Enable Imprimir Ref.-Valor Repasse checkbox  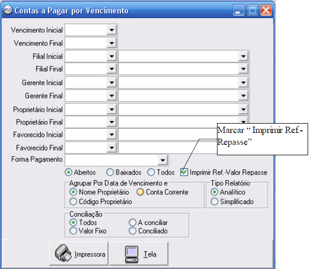(184, 172)
